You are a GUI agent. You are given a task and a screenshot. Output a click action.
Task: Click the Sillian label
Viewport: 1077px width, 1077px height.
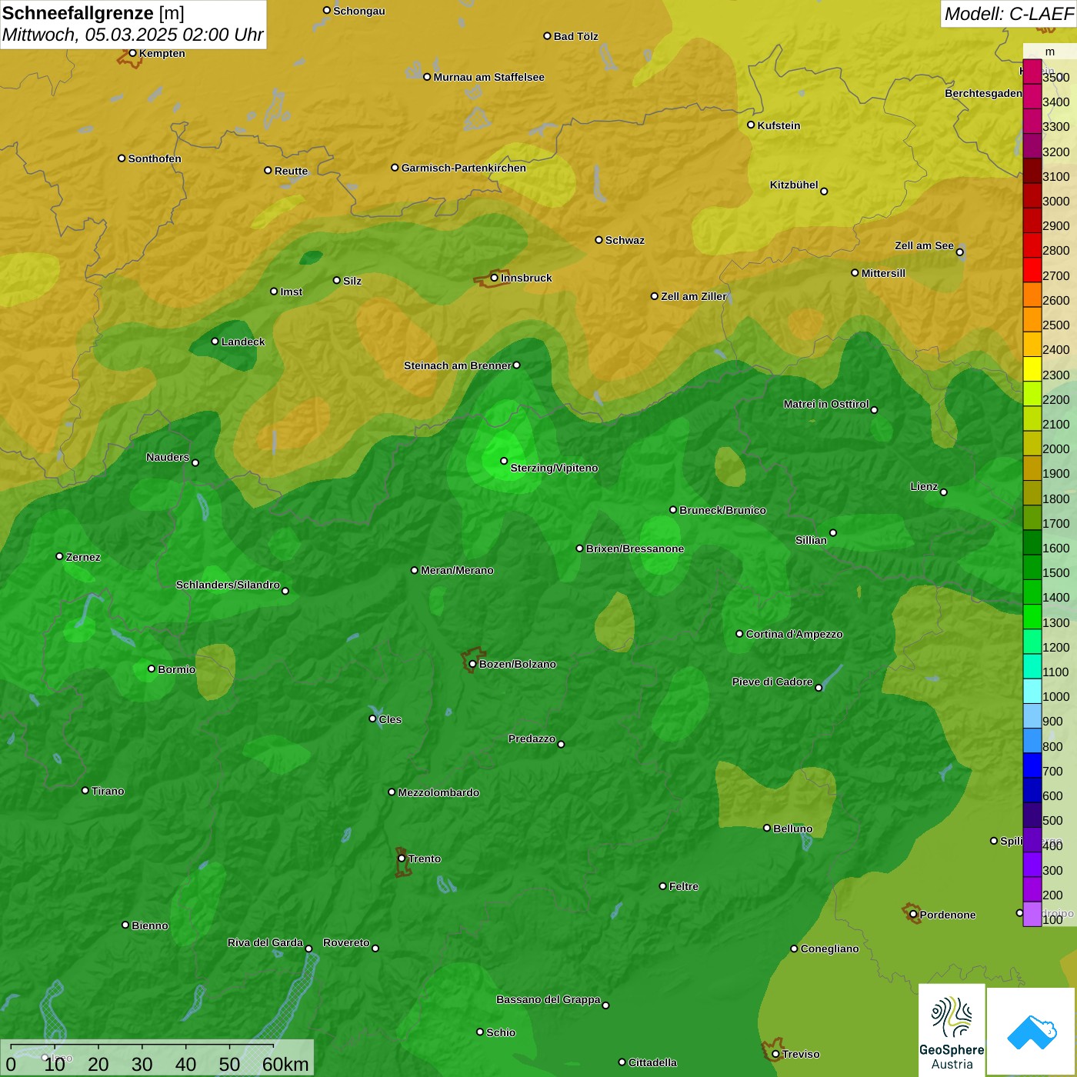click(x=811, y=540)
